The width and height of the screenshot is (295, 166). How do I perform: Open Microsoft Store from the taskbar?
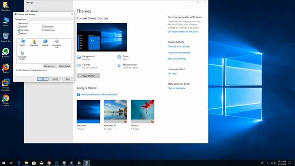click(x=34, y=163)
